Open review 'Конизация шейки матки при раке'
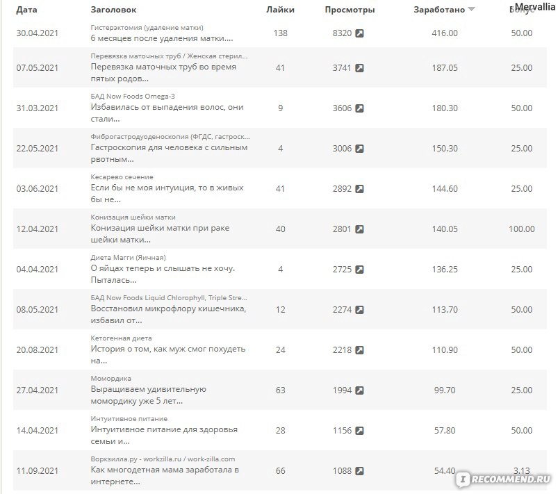Viewport: 558px width, 494px height. (160, 234)
